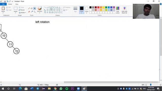Pick the yellow color swatch

tap(104, 7)
